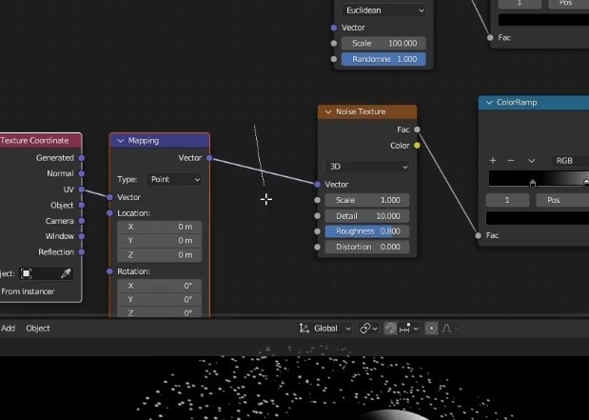Click the Window output socket

[82, 236]
